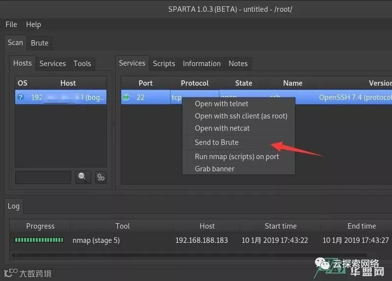Click the 17:43:27 end time cell
The image size is (392, 281).
coord(356,240)
